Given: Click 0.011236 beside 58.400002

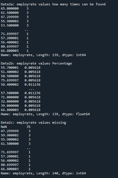Looking at the screenshot, I should point(32,84).
